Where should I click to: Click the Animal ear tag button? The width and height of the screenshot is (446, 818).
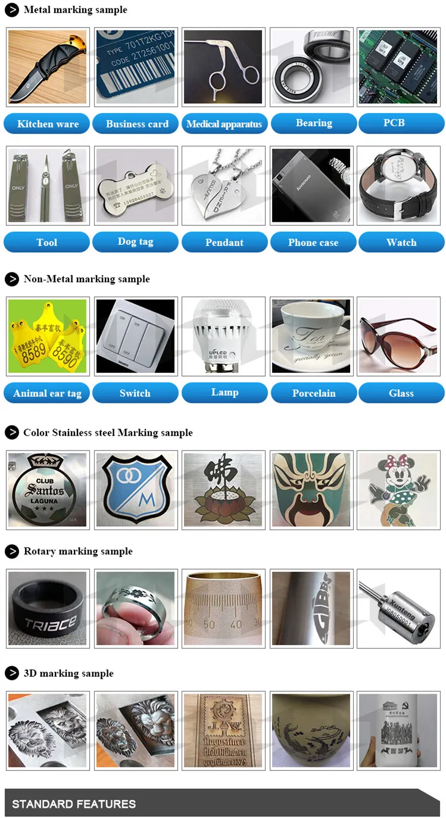pyautogui.click(x=47, y=393)
